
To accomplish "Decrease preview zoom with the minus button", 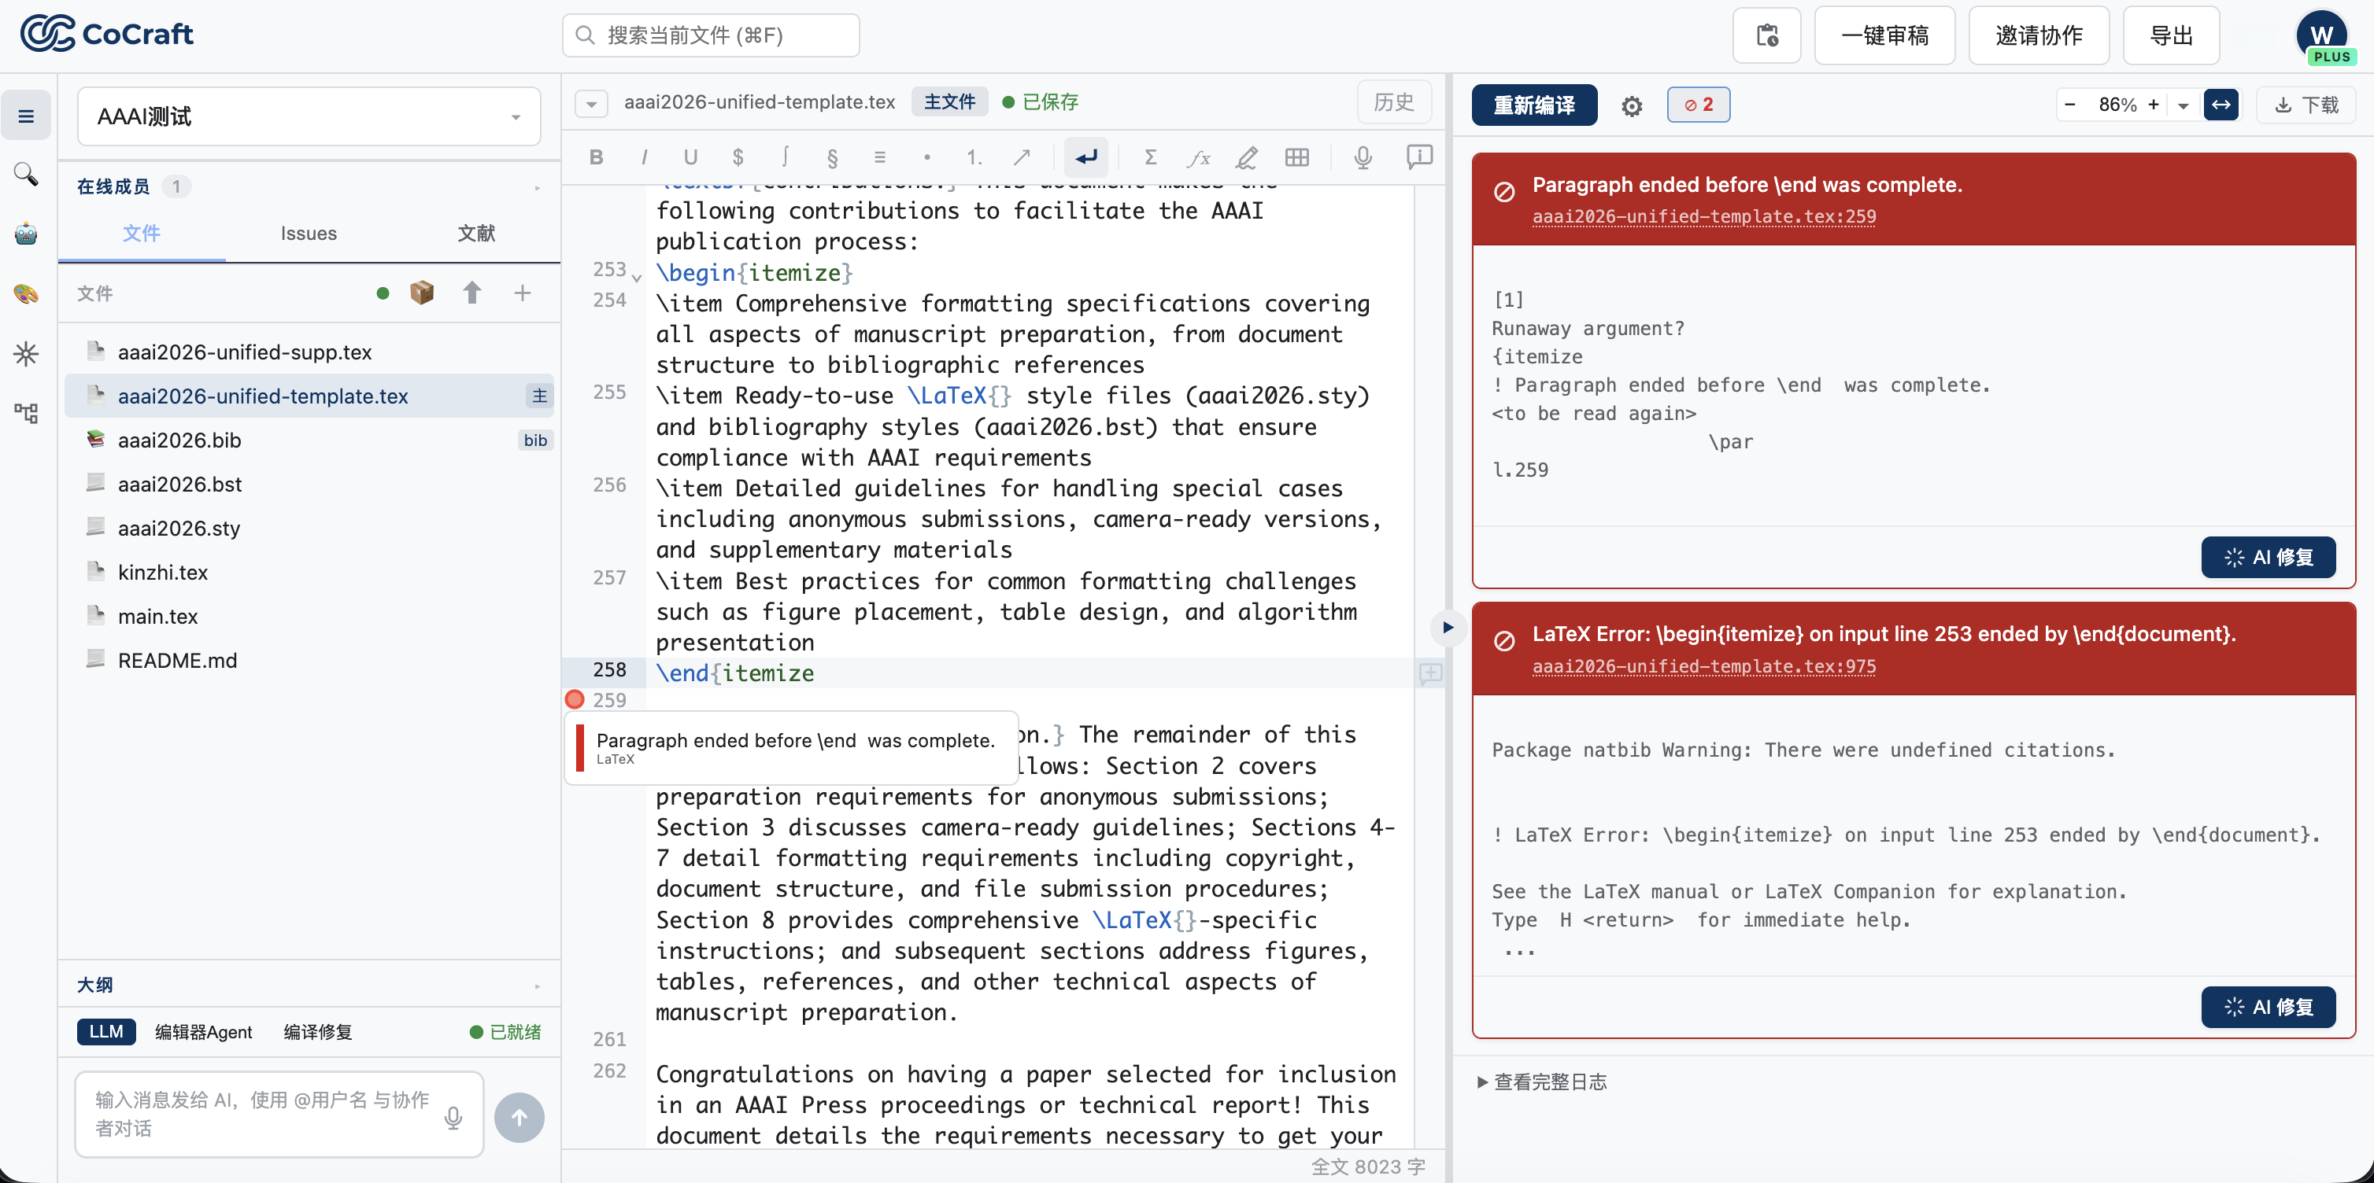I will (x=2070, y=105).
